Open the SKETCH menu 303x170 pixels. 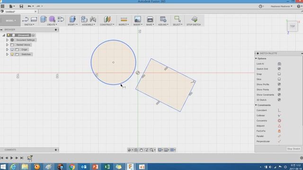[29, 25]
